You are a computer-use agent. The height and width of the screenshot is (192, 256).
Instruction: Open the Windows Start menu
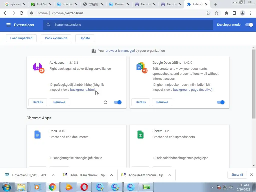(x=7, y=187)
